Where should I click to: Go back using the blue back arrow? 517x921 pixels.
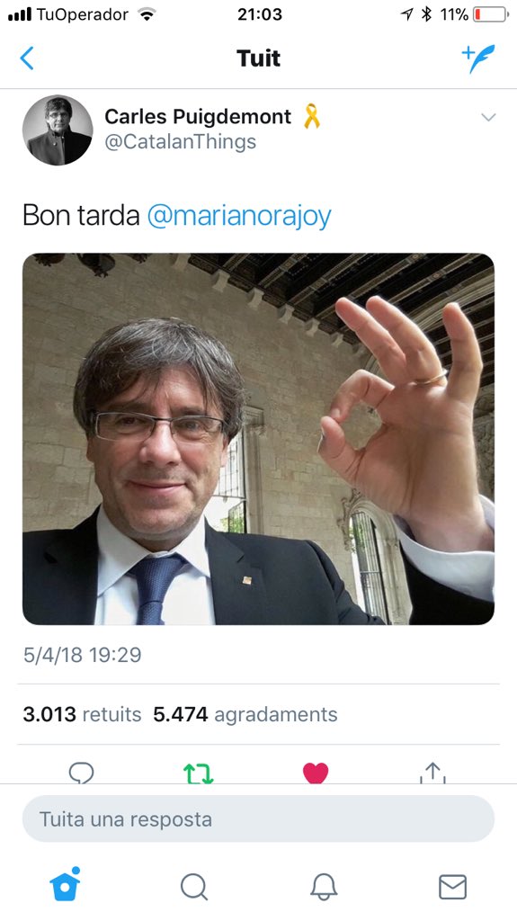[x=27, y=58]
